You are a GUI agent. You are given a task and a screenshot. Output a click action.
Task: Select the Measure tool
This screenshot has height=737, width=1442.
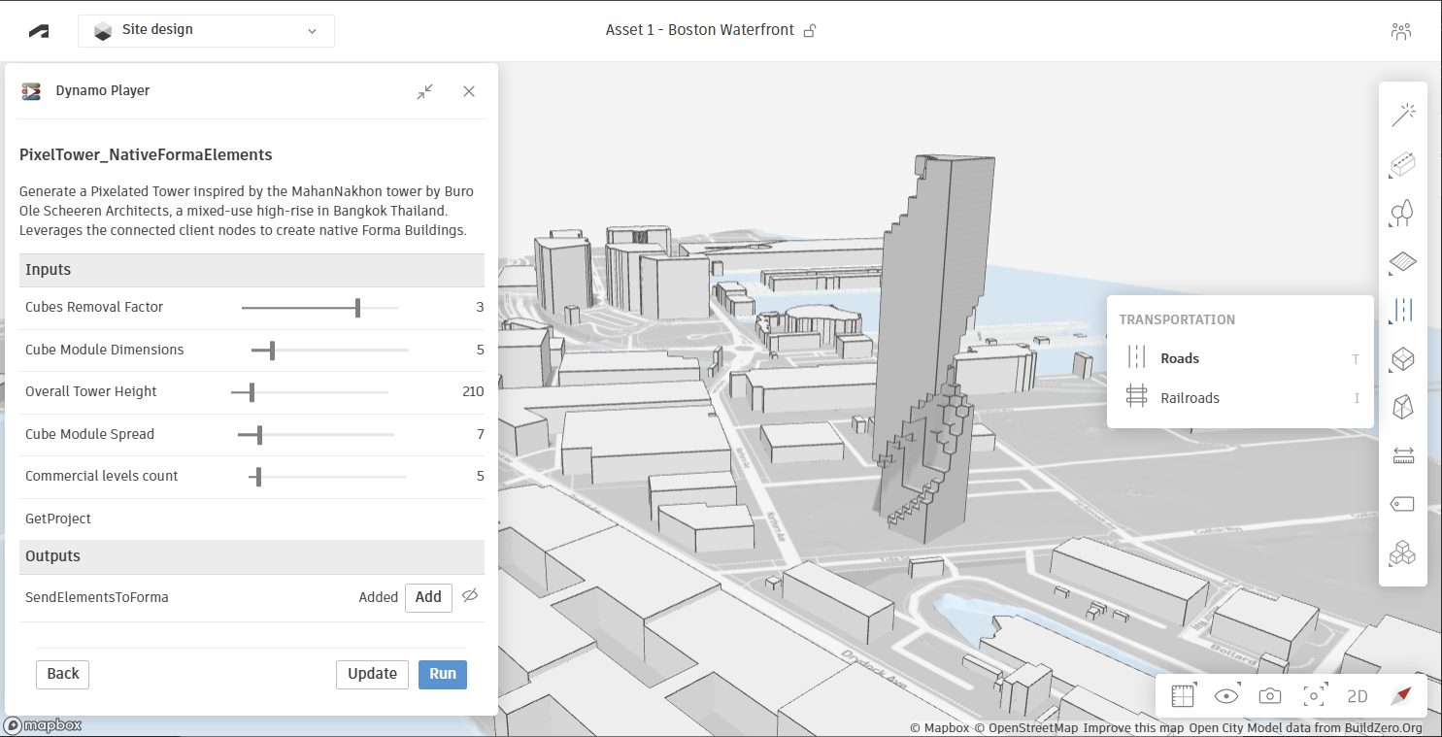tap(1402, 454)
